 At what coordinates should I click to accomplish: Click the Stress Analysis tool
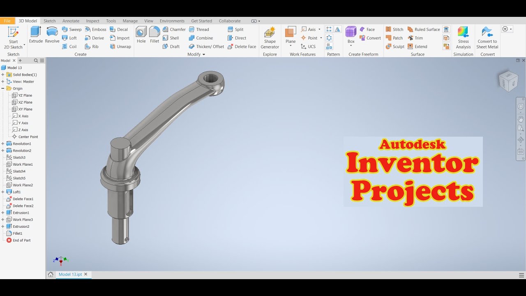point(463,38)
